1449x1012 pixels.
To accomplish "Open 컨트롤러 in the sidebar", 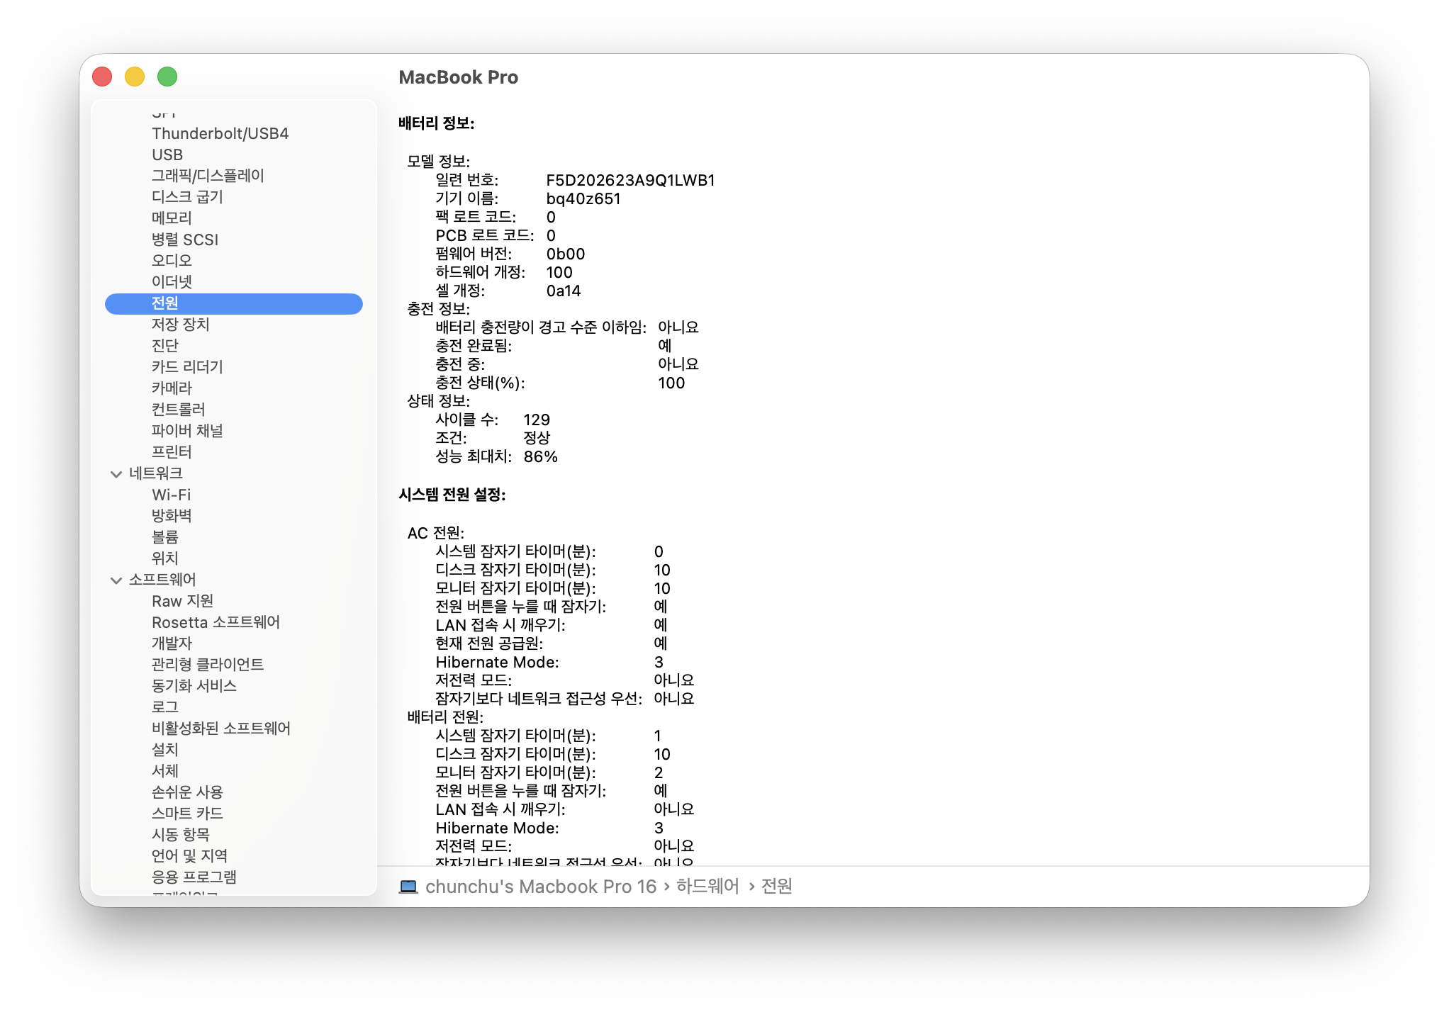I will pos(178,410).
